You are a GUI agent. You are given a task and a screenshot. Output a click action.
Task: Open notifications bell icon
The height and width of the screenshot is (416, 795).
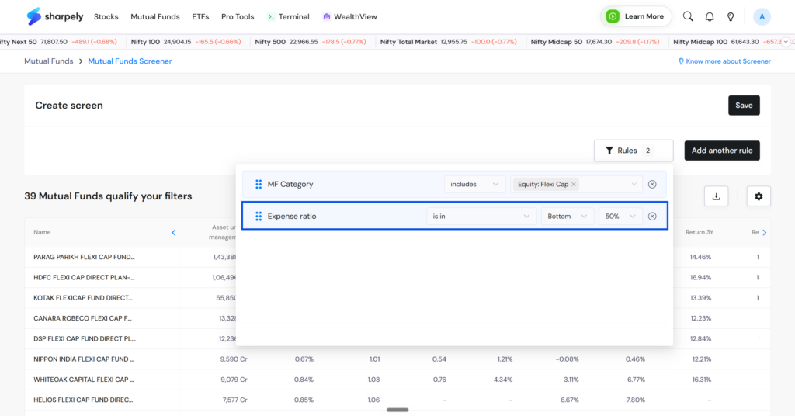(x=710, y=17)
